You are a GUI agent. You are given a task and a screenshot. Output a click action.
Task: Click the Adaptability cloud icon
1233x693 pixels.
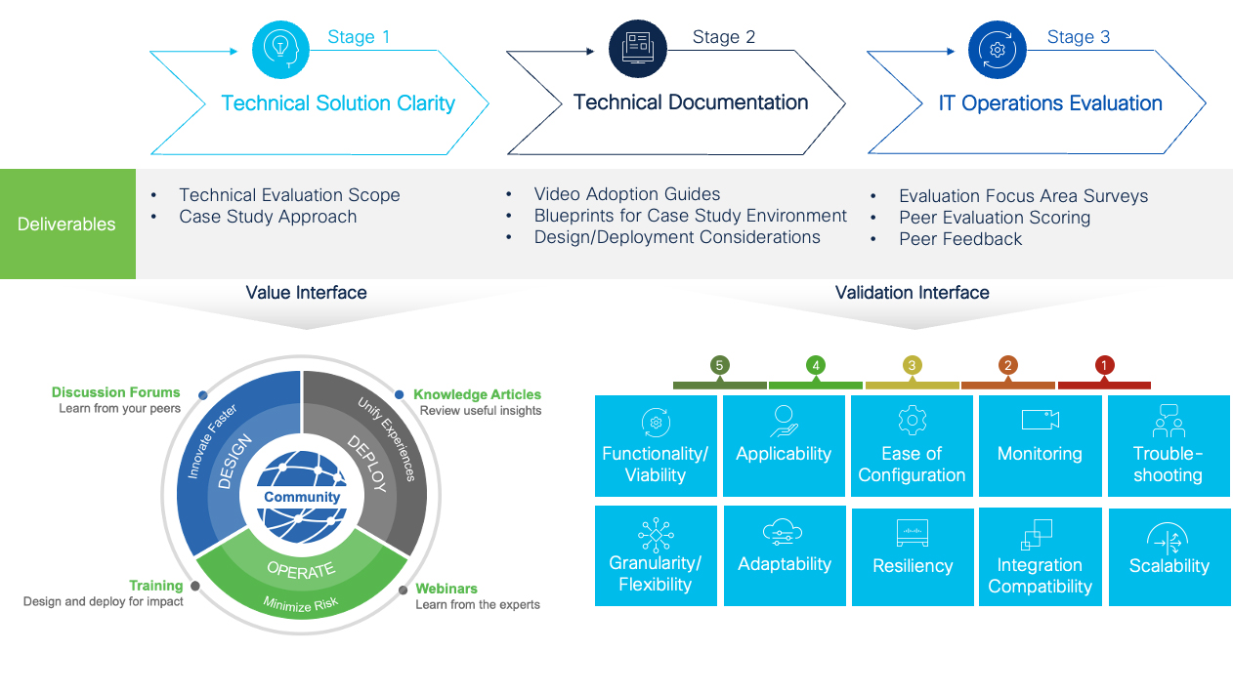pyautogui.click(x=784, y=532)
